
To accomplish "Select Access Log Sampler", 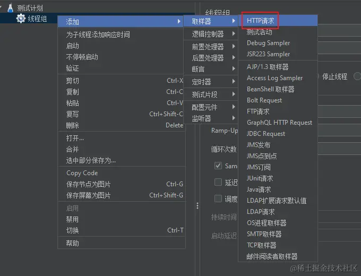I will (278, 78).
